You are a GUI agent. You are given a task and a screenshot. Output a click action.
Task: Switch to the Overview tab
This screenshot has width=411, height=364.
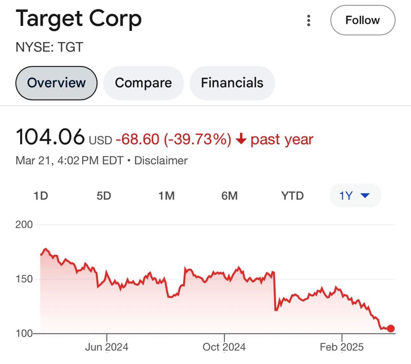(x=57, y=83)
